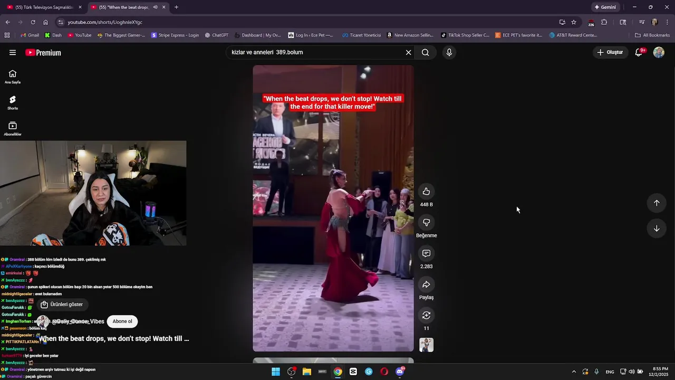
Task: Click the system tray volume icon
Action: pos(632,372)
